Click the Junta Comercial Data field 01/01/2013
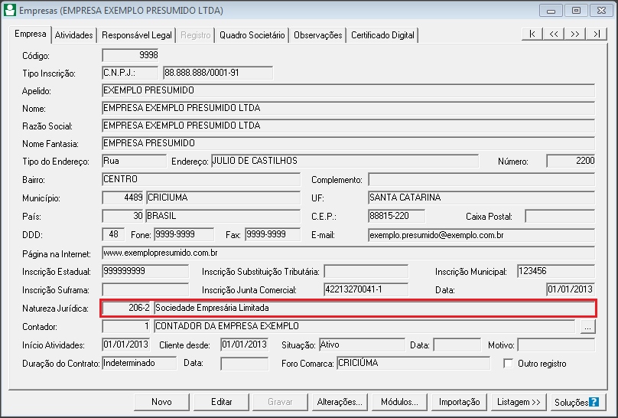Screen dimensions: 618x418 click(x=571, y=290)
